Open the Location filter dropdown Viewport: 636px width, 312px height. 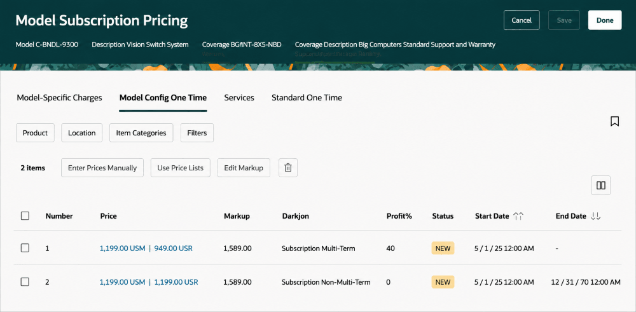click(82, 133)
